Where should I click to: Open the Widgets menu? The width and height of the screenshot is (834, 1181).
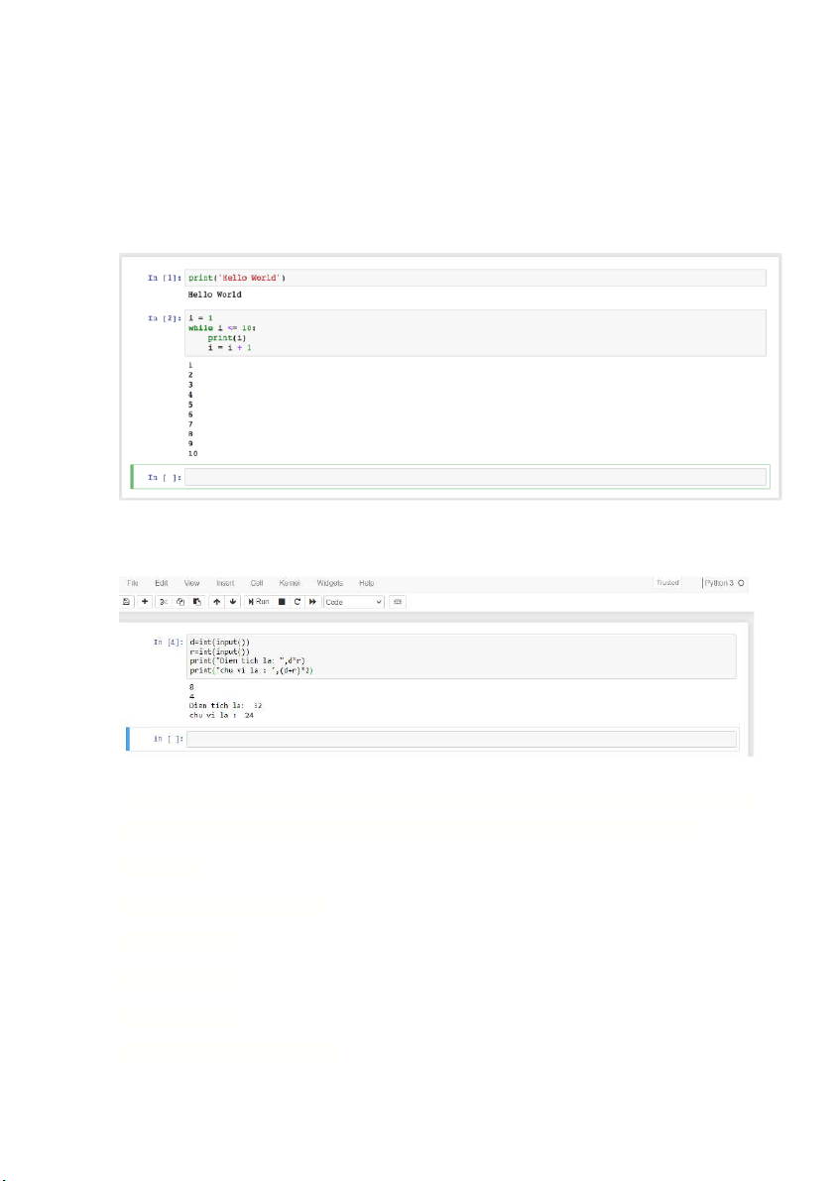330,583
